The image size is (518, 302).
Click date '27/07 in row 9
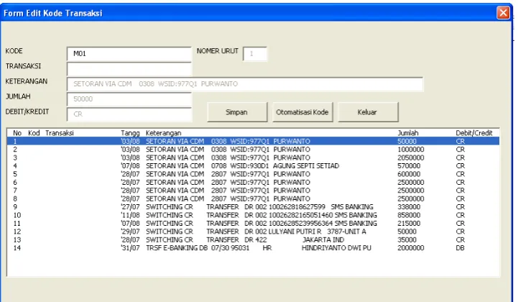tap(131, 207)
